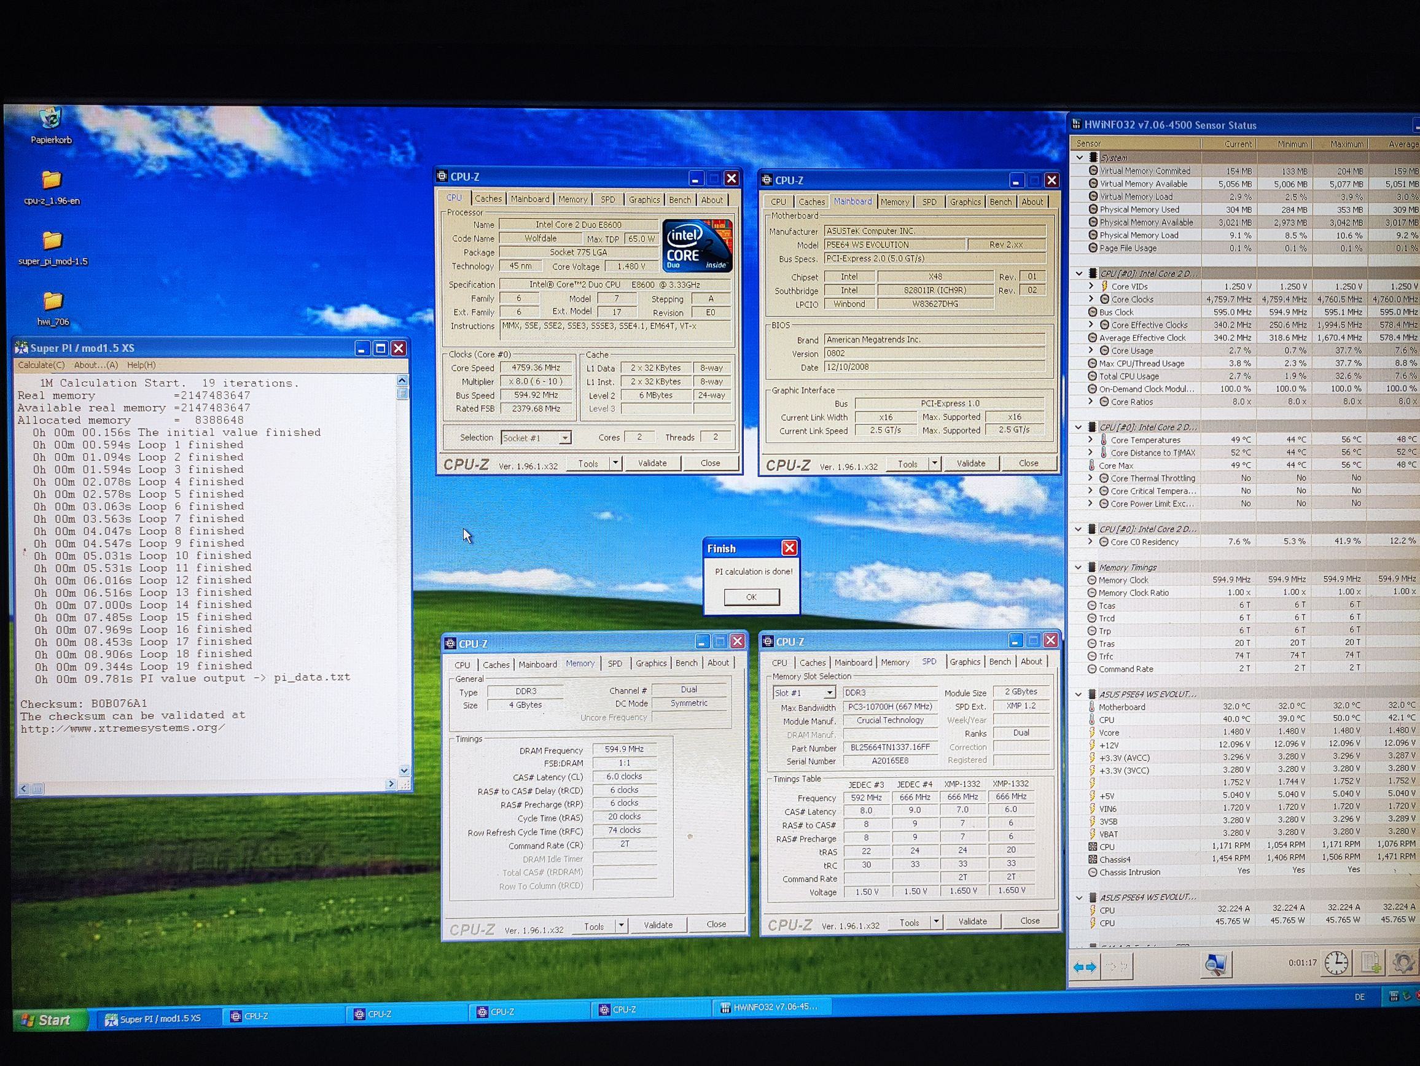The image size is (1420, 1066).
Task: Click Motherboard temperature sensor icon
Action: tap(1091, 707)
